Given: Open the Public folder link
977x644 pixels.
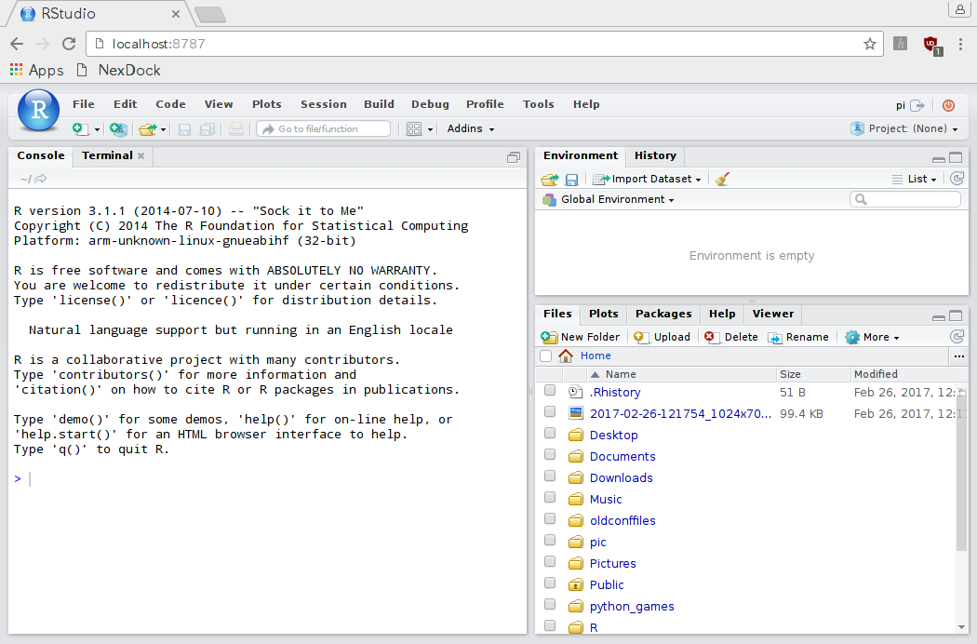Looking at the screenshot, I should pos(607,584).
